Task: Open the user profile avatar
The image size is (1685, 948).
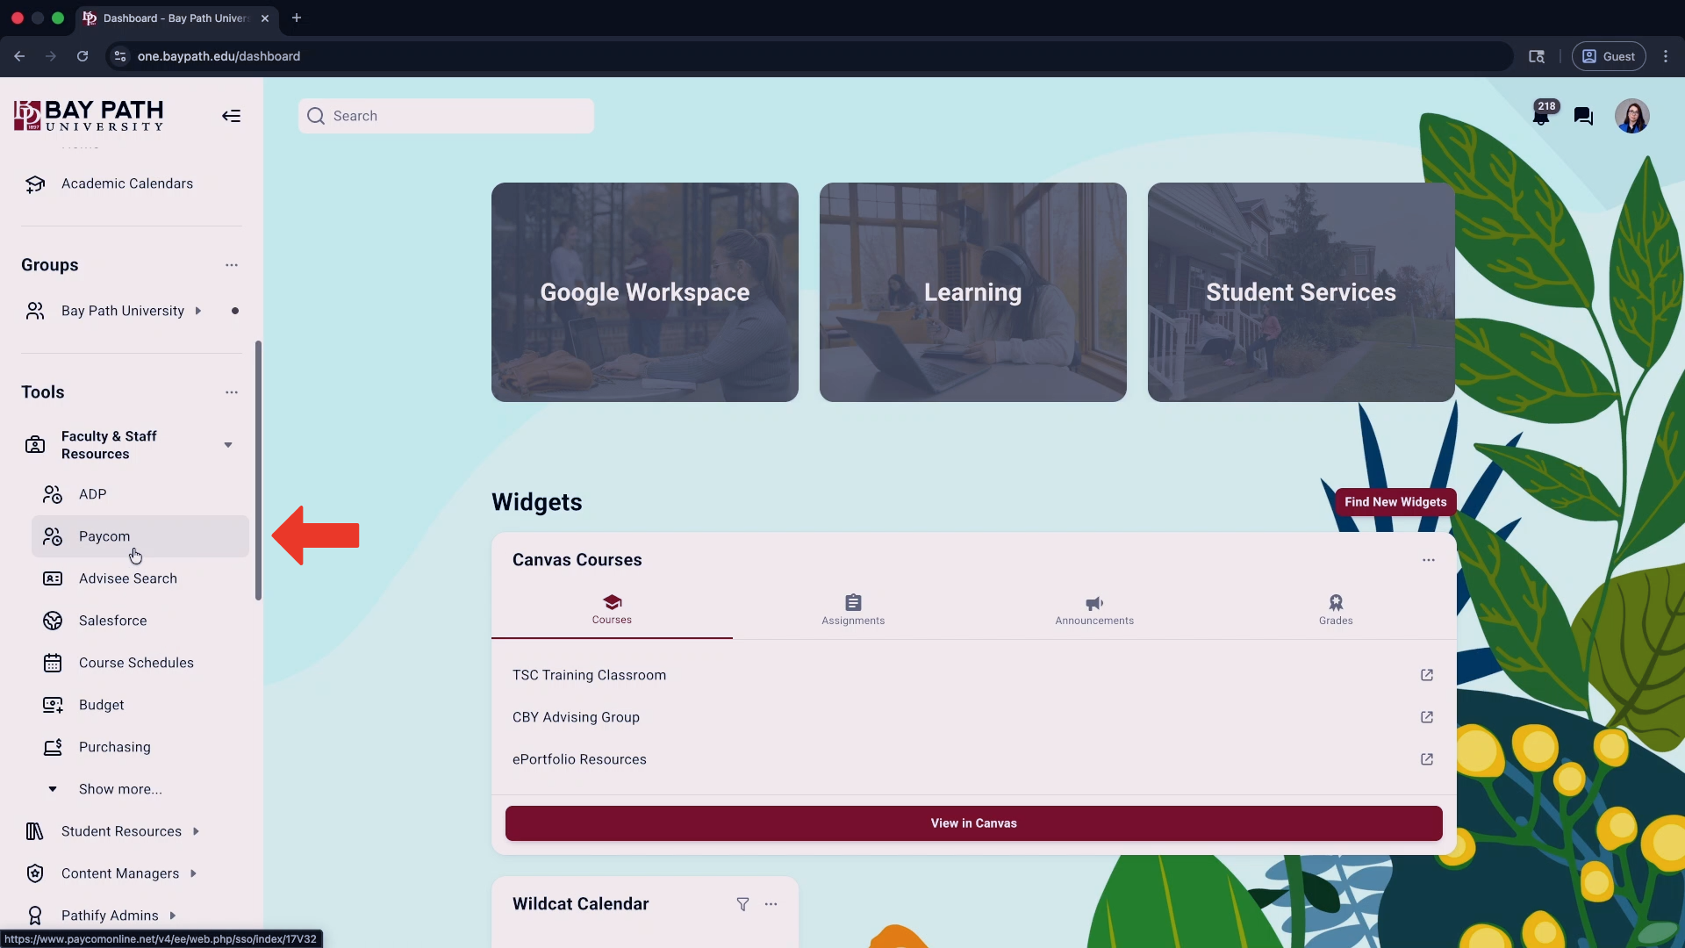Action: [x=1631, y=116]
